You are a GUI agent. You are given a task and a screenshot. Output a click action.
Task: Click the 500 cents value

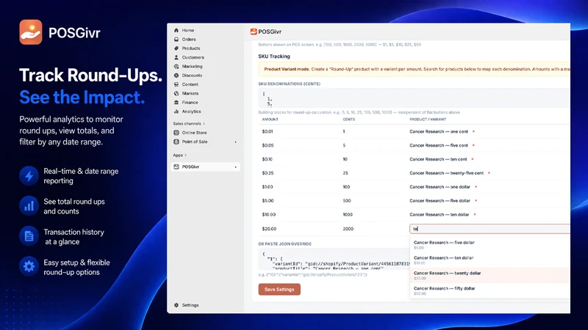(x=346, y=201)
